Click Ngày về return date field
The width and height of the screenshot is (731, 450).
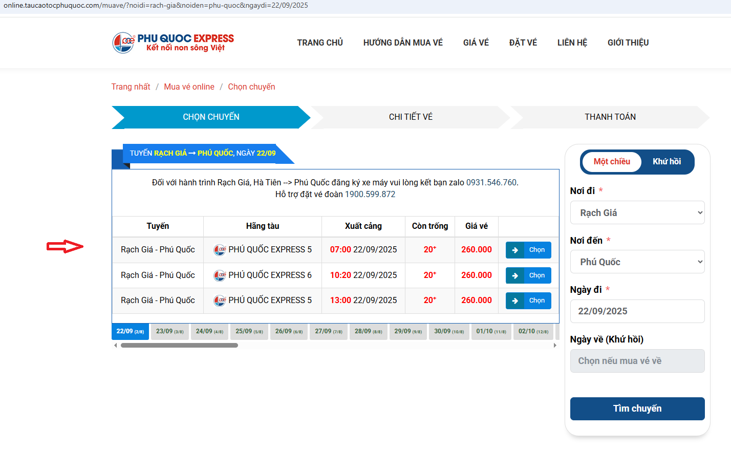637,361
